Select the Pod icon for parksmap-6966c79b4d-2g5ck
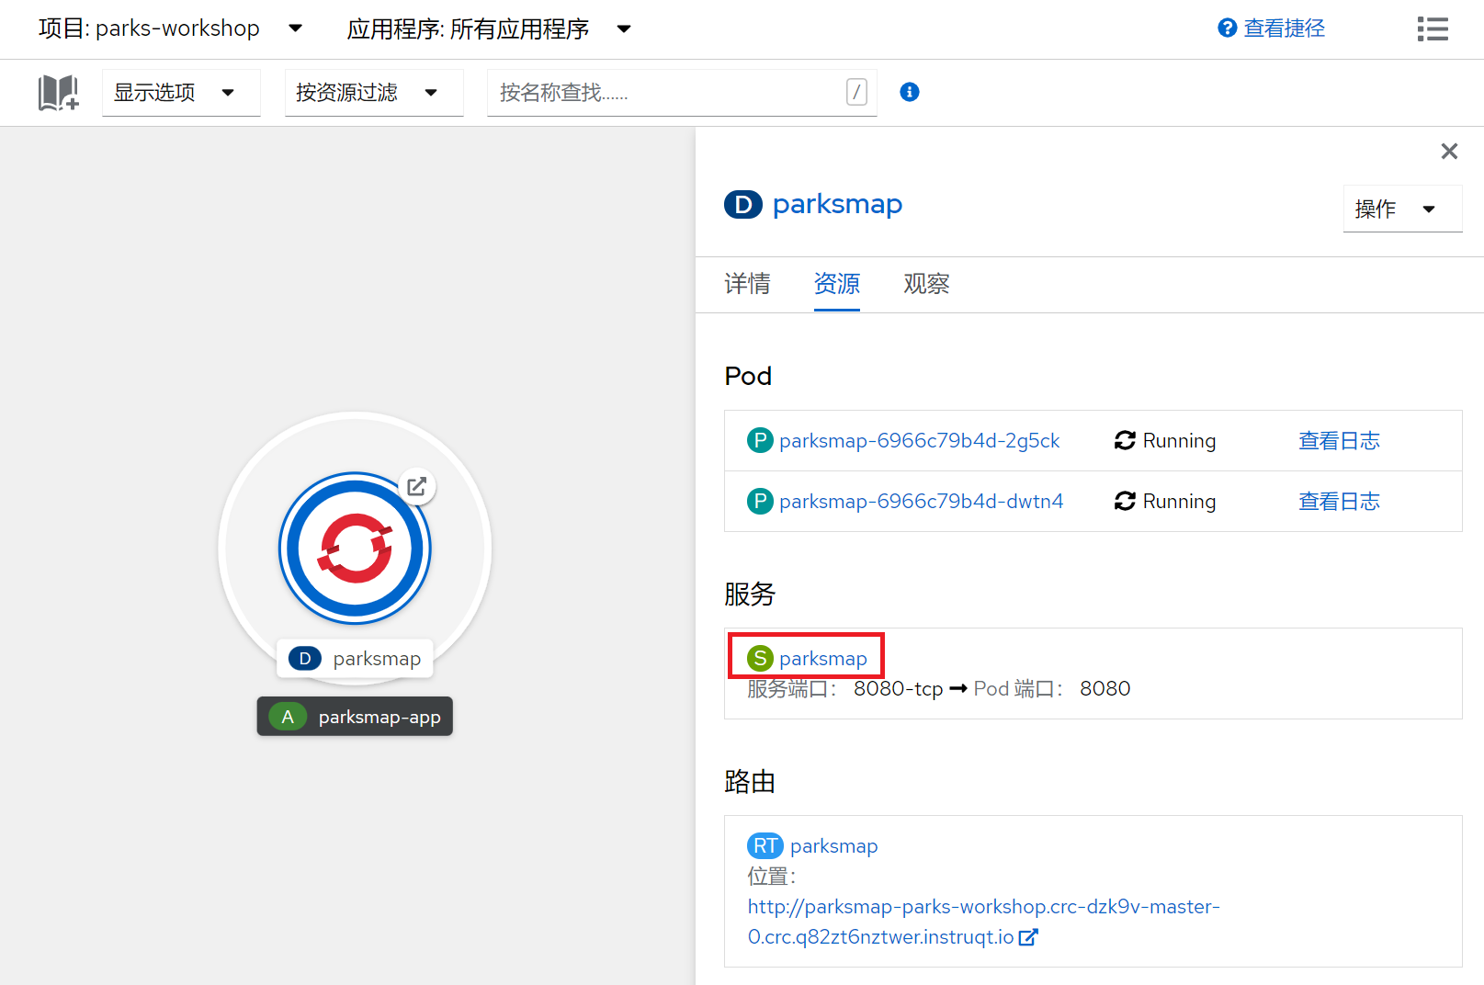This screenshot has width=1484, height=985. (x=760, y=440)
